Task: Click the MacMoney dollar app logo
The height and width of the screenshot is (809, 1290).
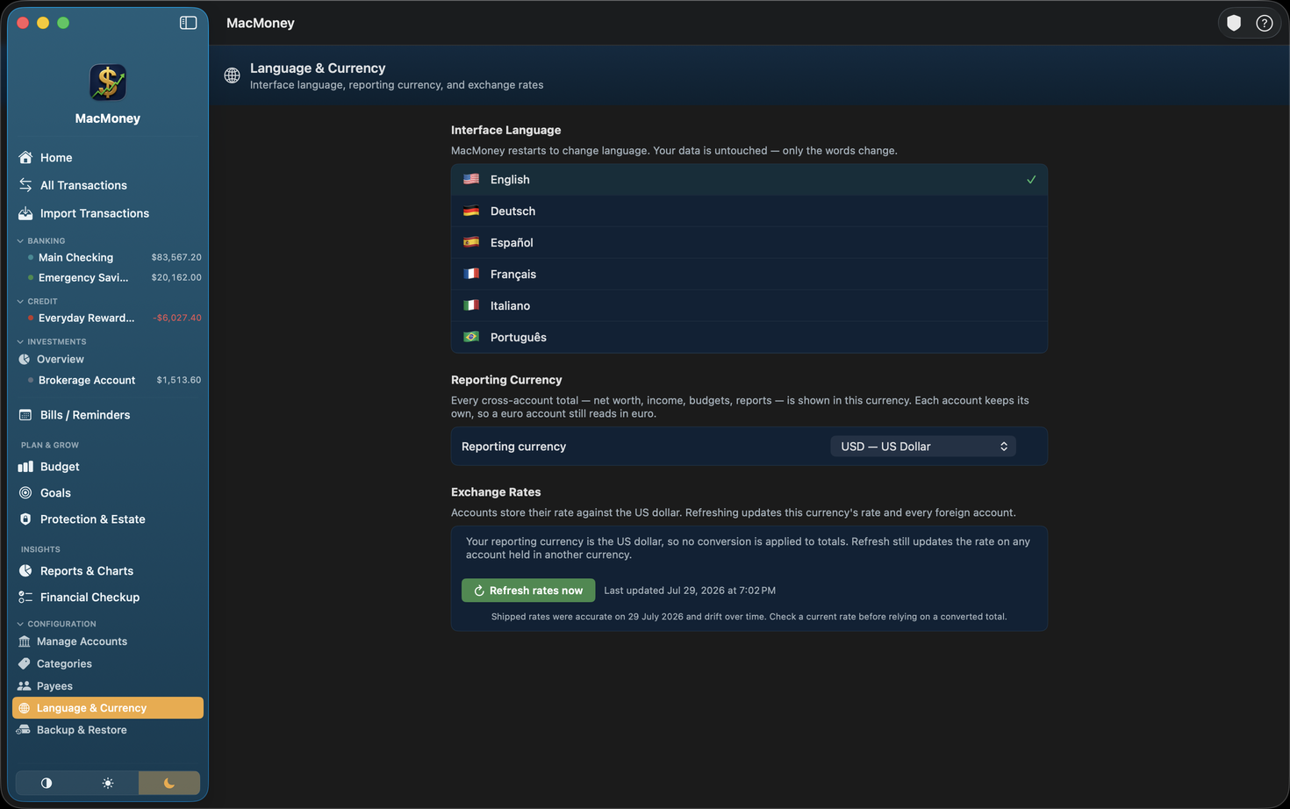Action: (x=108, y=82)
